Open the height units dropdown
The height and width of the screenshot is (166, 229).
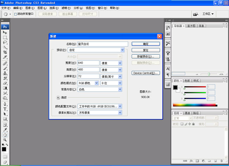[x=120, y=70]
